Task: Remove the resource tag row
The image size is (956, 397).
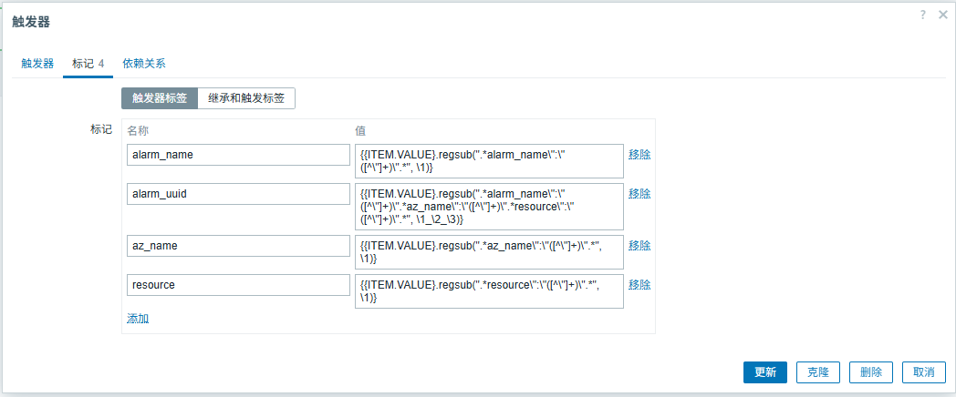Action: point(639,285)
